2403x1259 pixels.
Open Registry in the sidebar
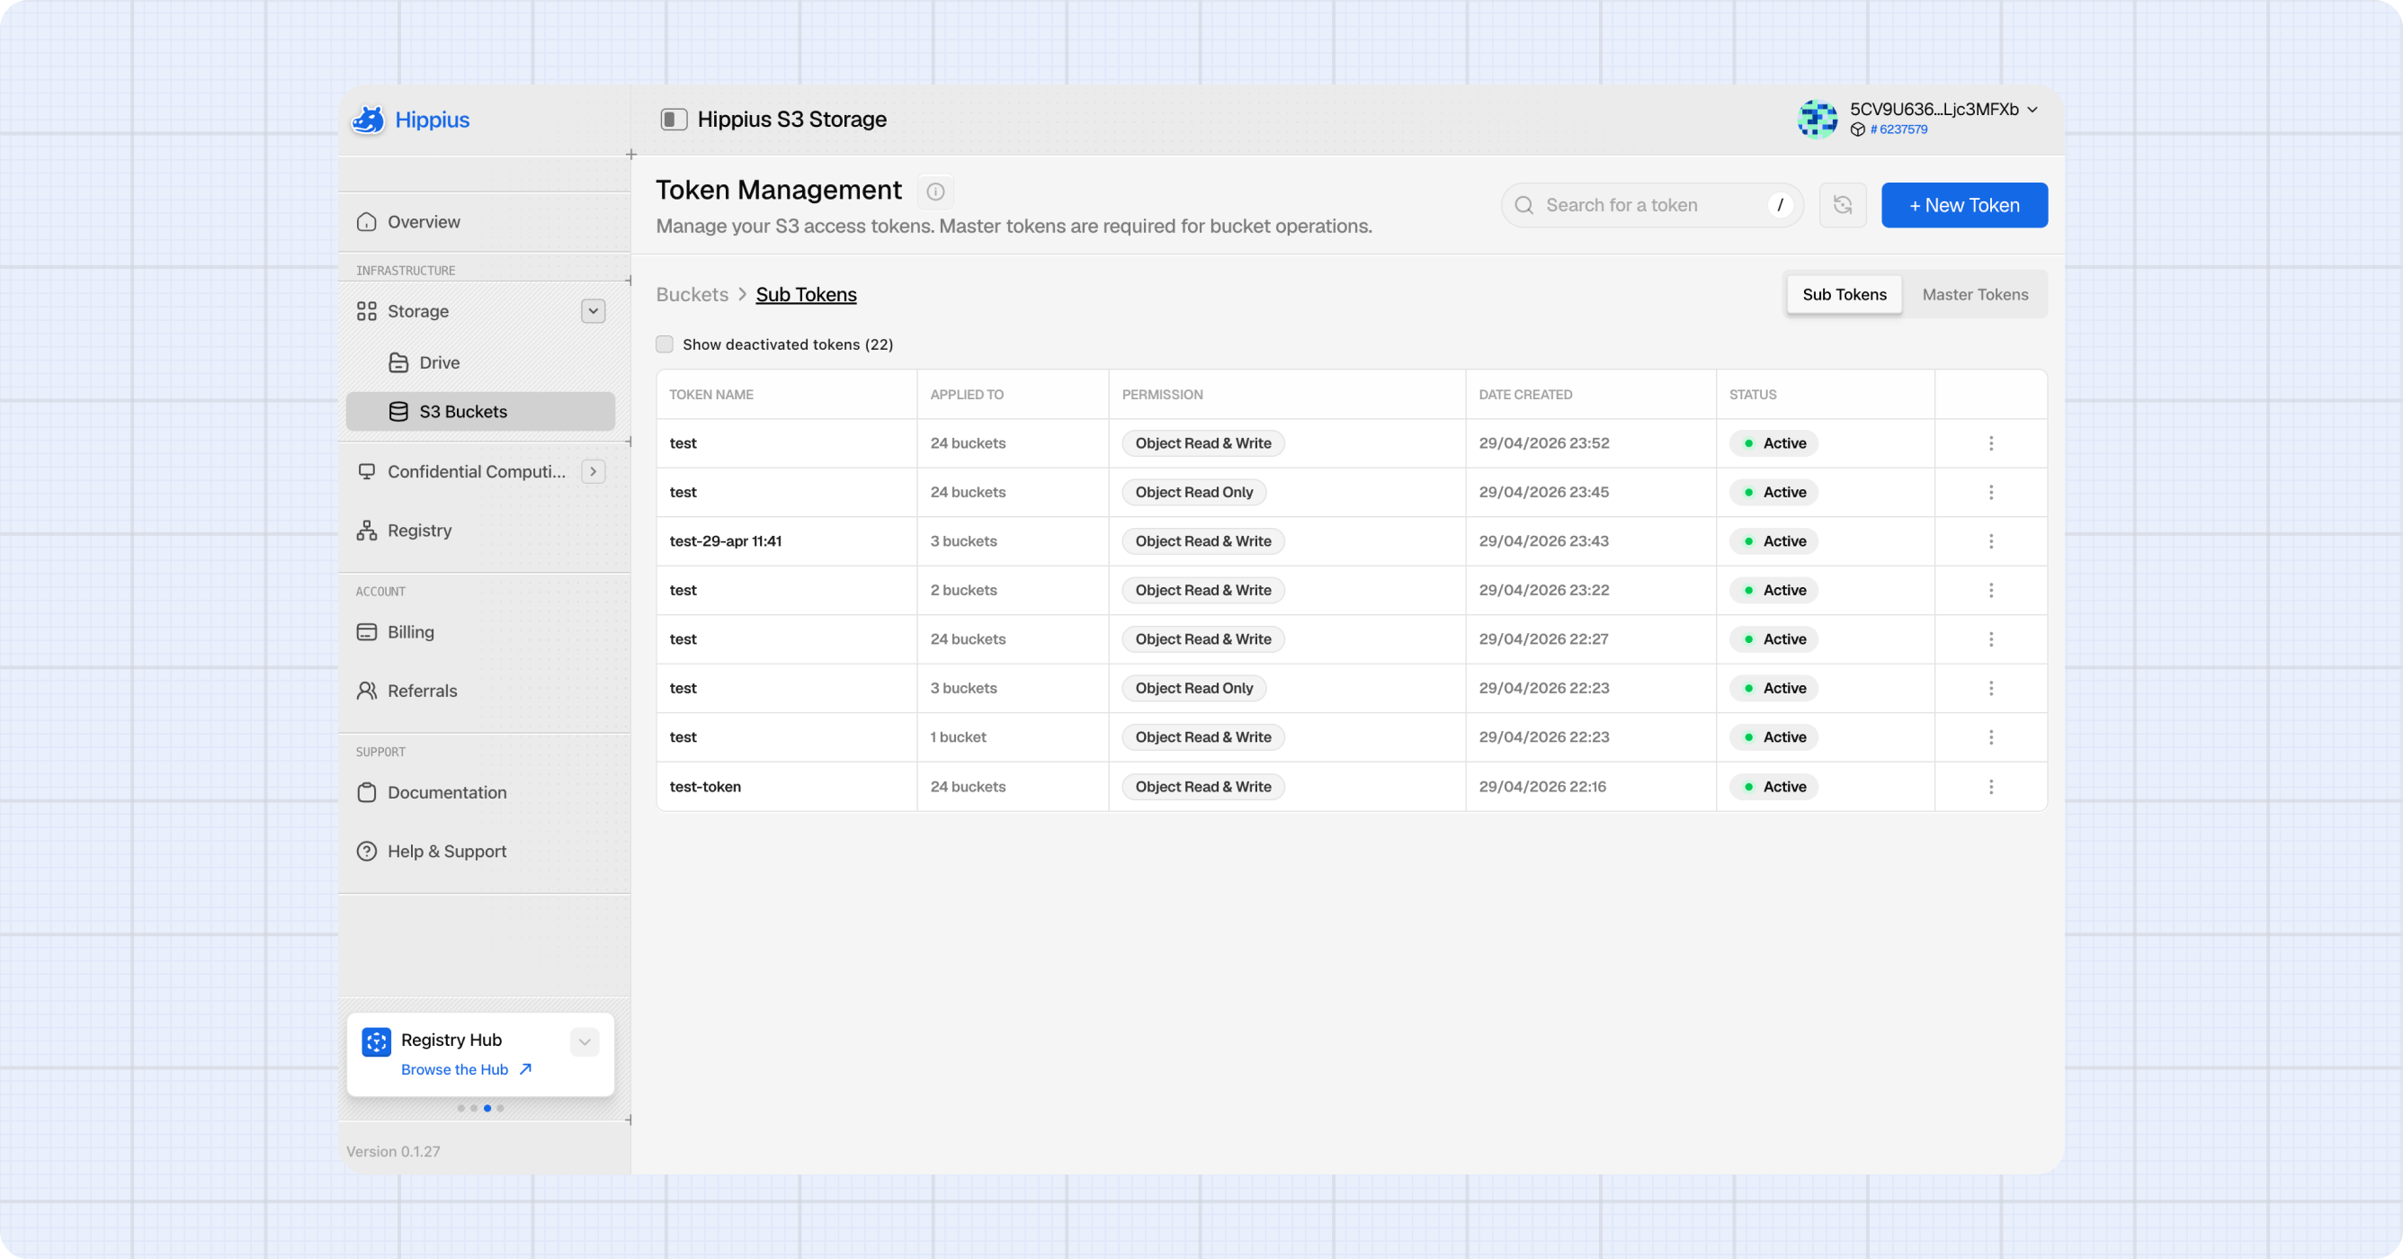click(x=480, y=531)
